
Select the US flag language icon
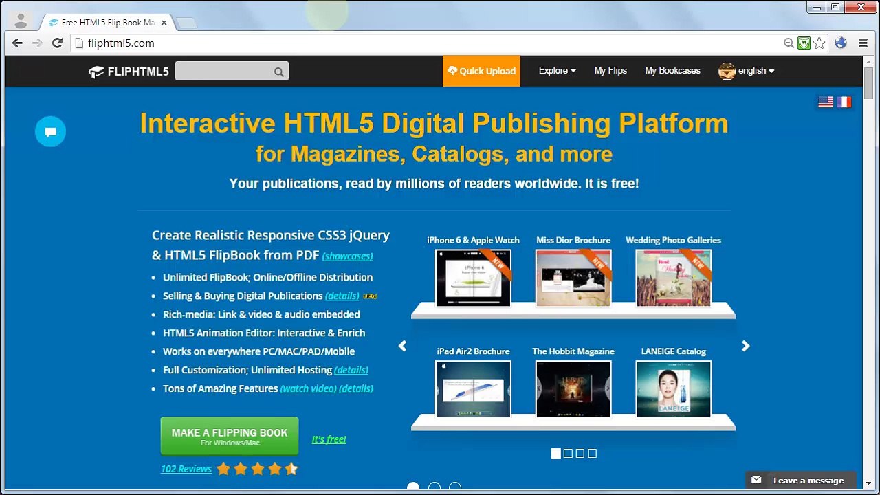point(826,102)
